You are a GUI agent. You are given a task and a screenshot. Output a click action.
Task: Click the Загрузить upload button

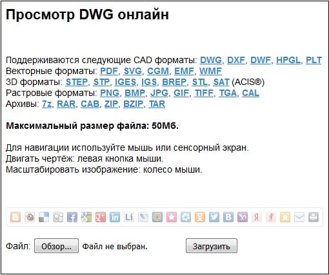pos(212,246)
